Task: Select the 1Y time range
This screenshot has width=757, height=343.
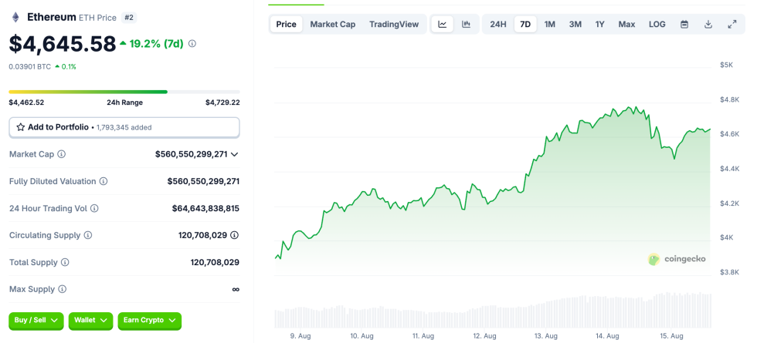Action: (x=600, y=25)
